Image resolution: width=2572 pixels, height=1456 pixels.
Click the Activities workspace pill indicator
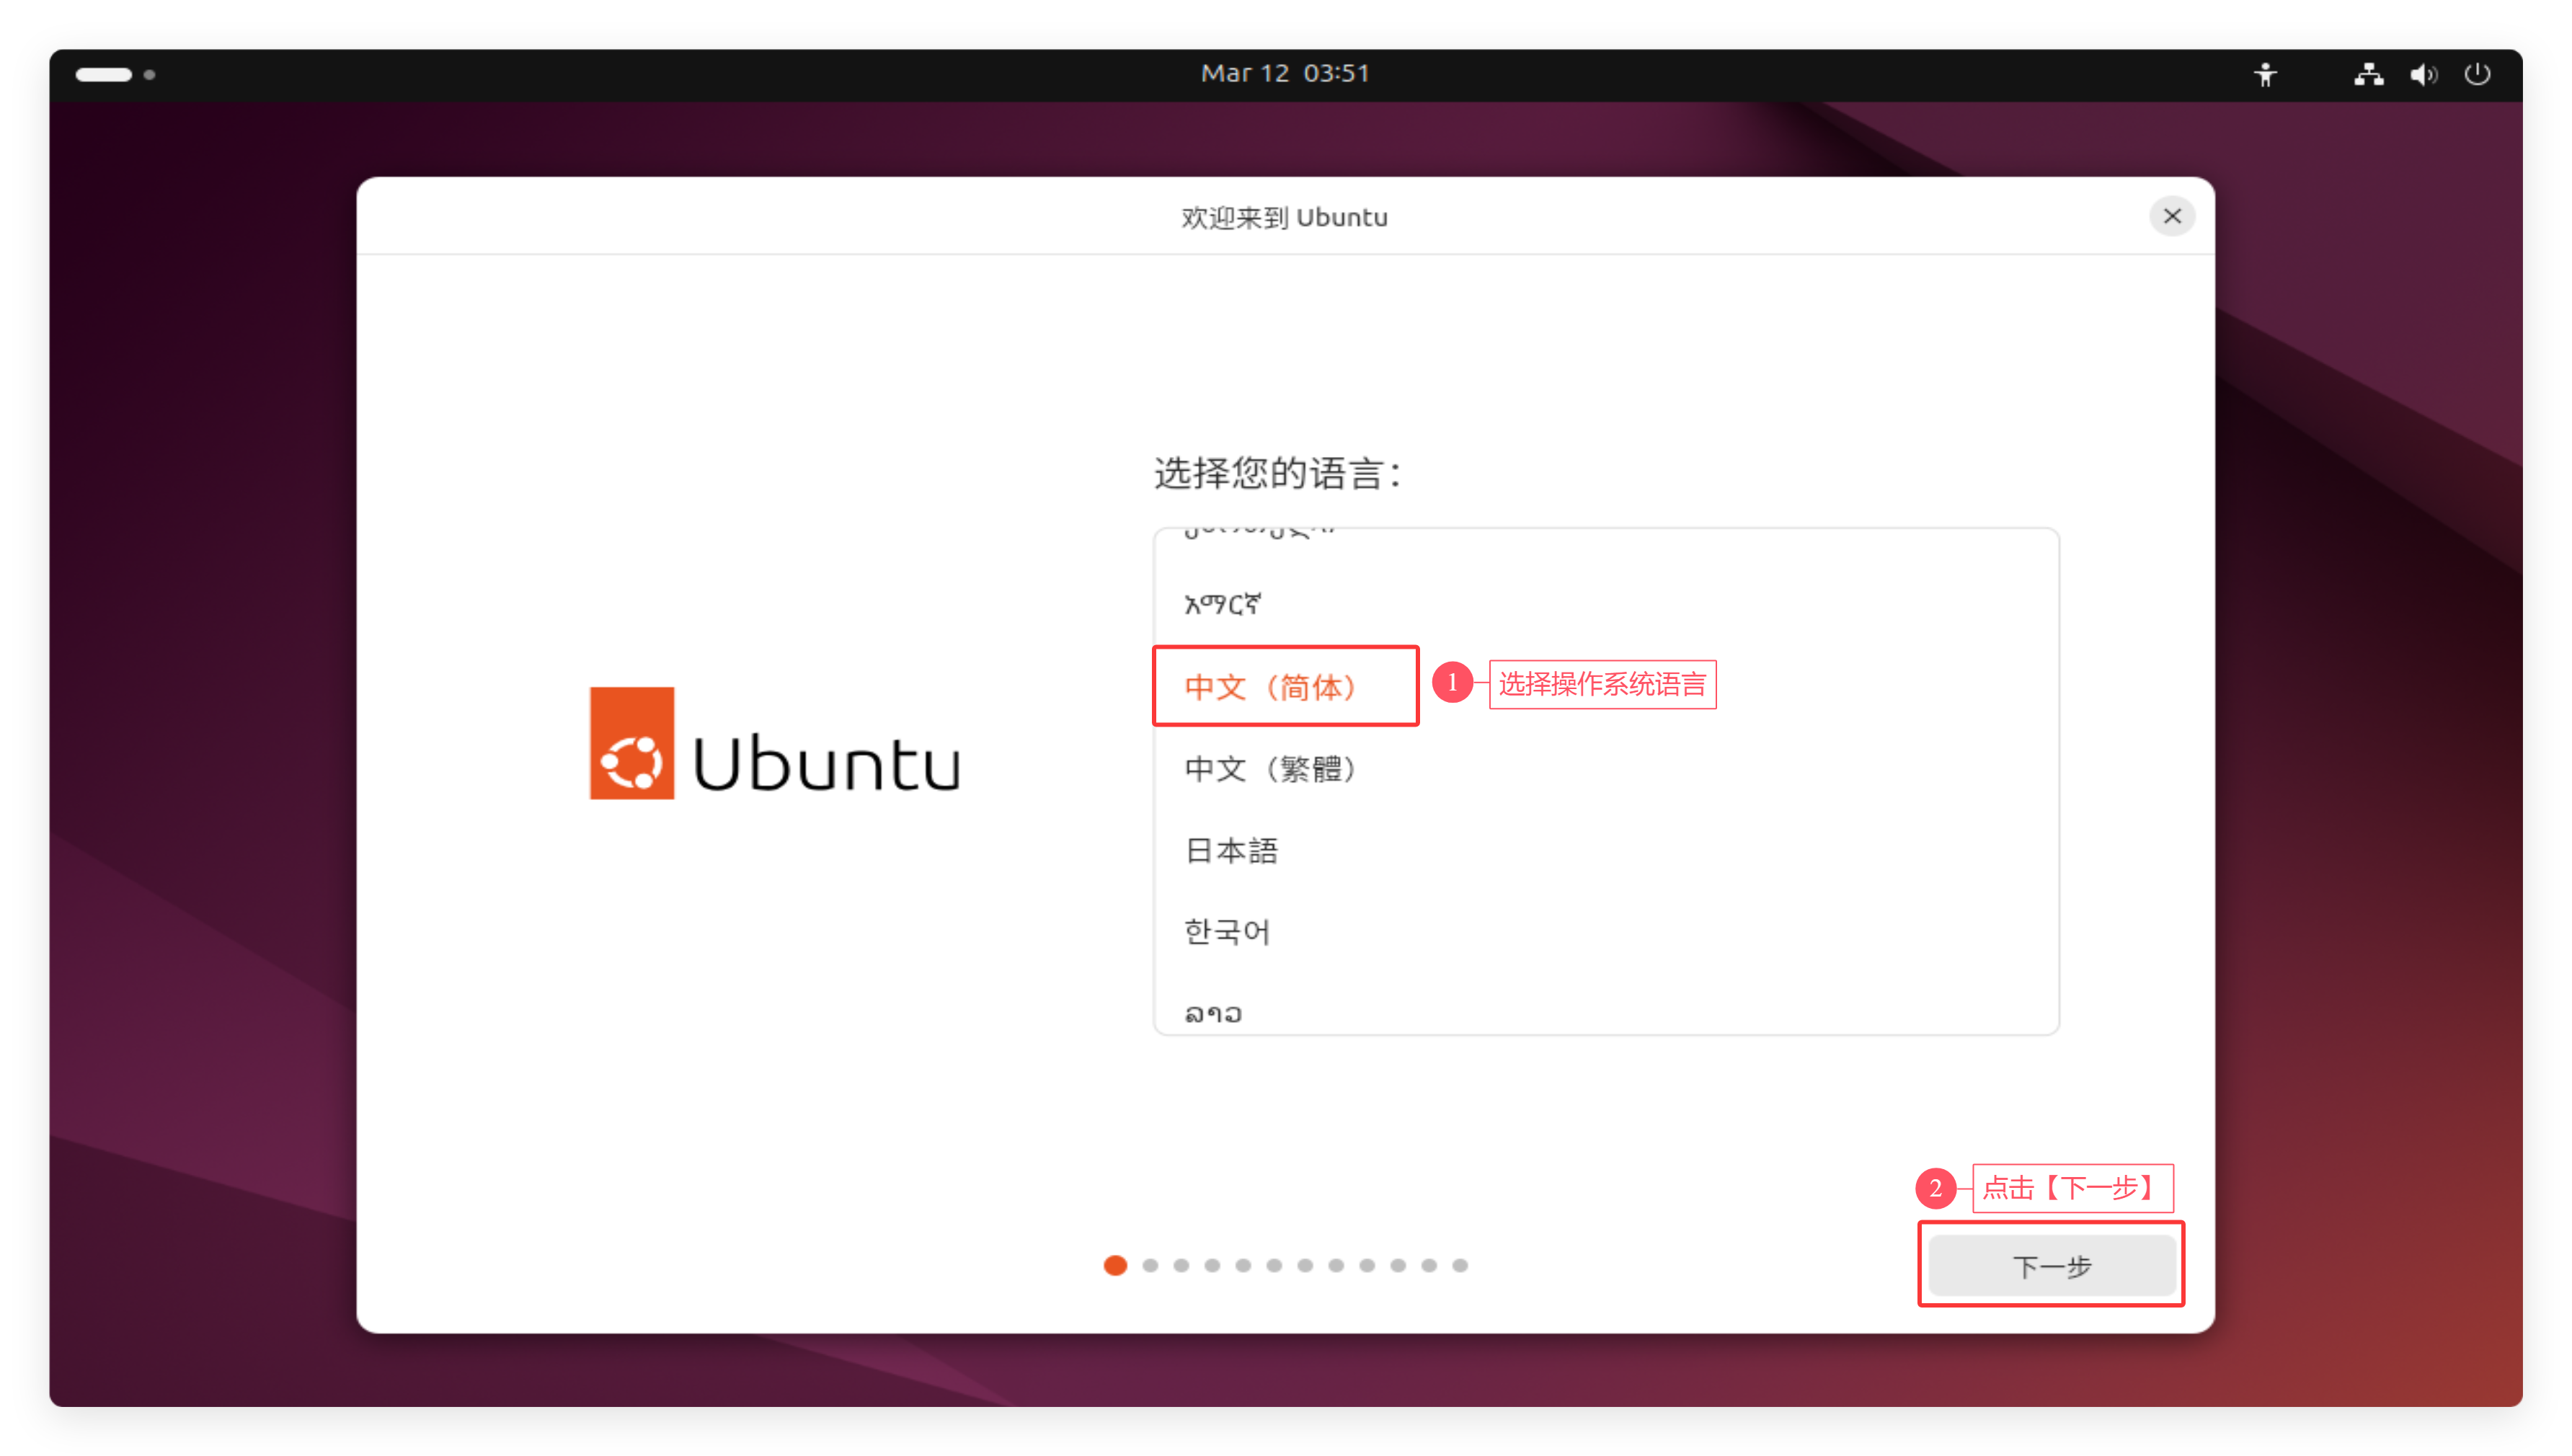point(104,75)
